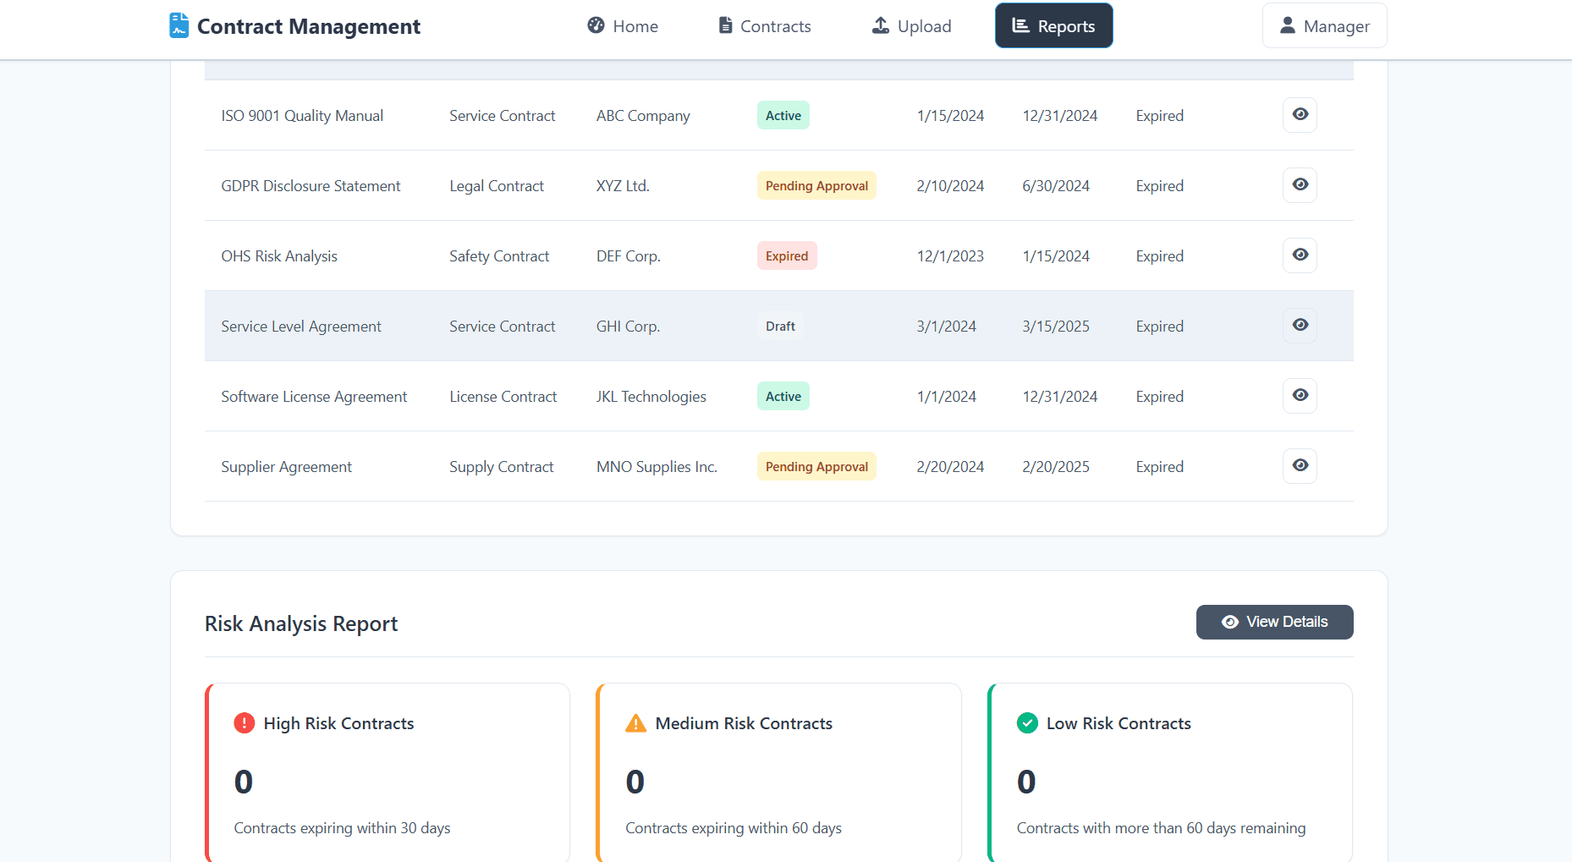Click the High Risk Contracts alert icon
The width and height of the screenshot is (1572, 862).
[x=244, y=723]
